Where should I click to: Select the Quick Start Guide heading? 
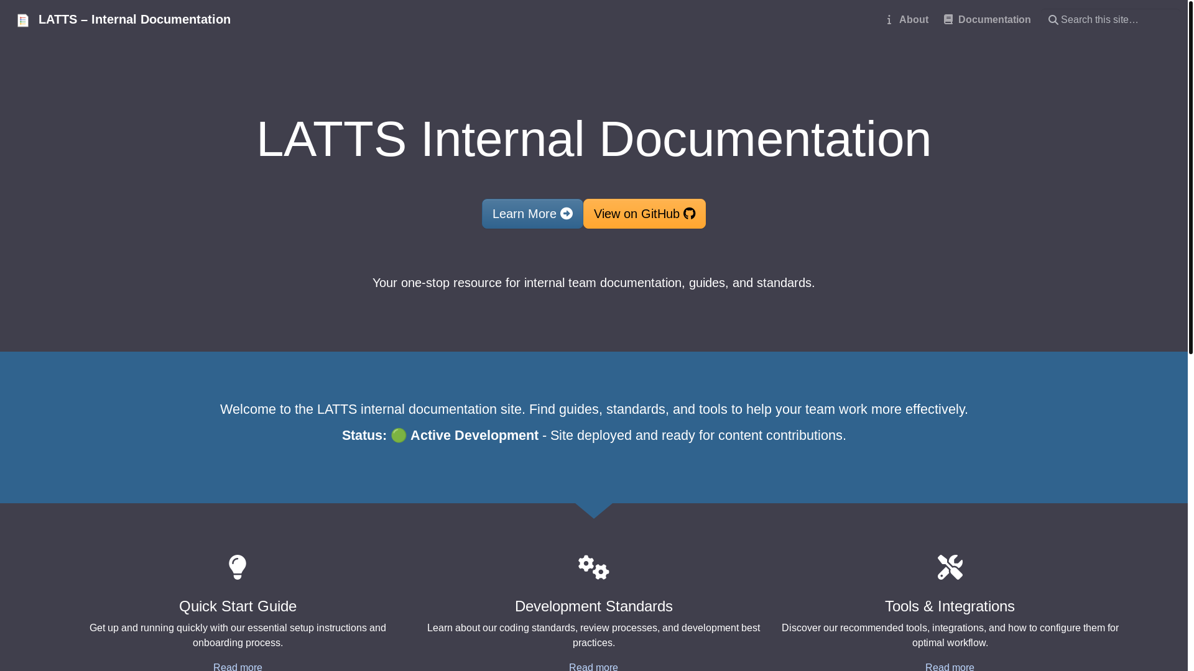tap(238, 606)
